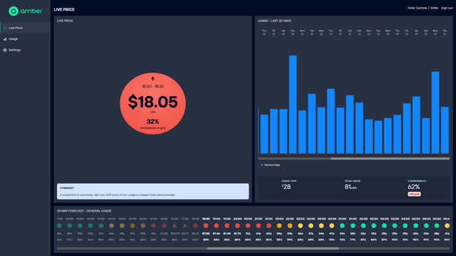Click the 18:30 forecast time label

tap(206, 219)
